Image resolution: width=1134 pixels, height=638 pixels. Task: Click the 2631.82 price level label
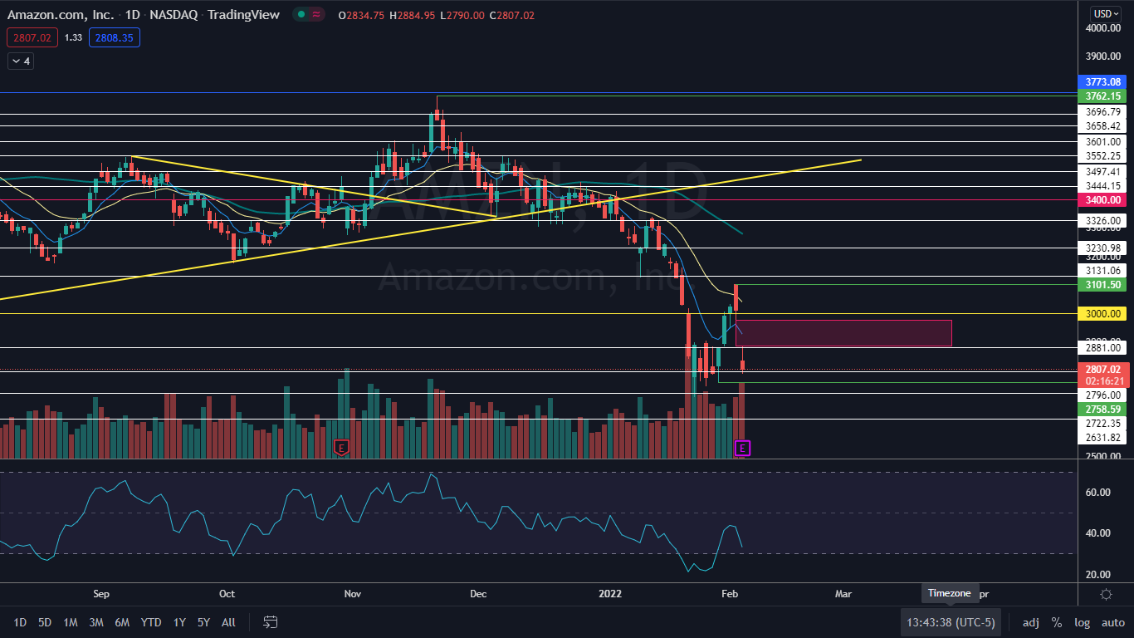tap(1102, 438)
